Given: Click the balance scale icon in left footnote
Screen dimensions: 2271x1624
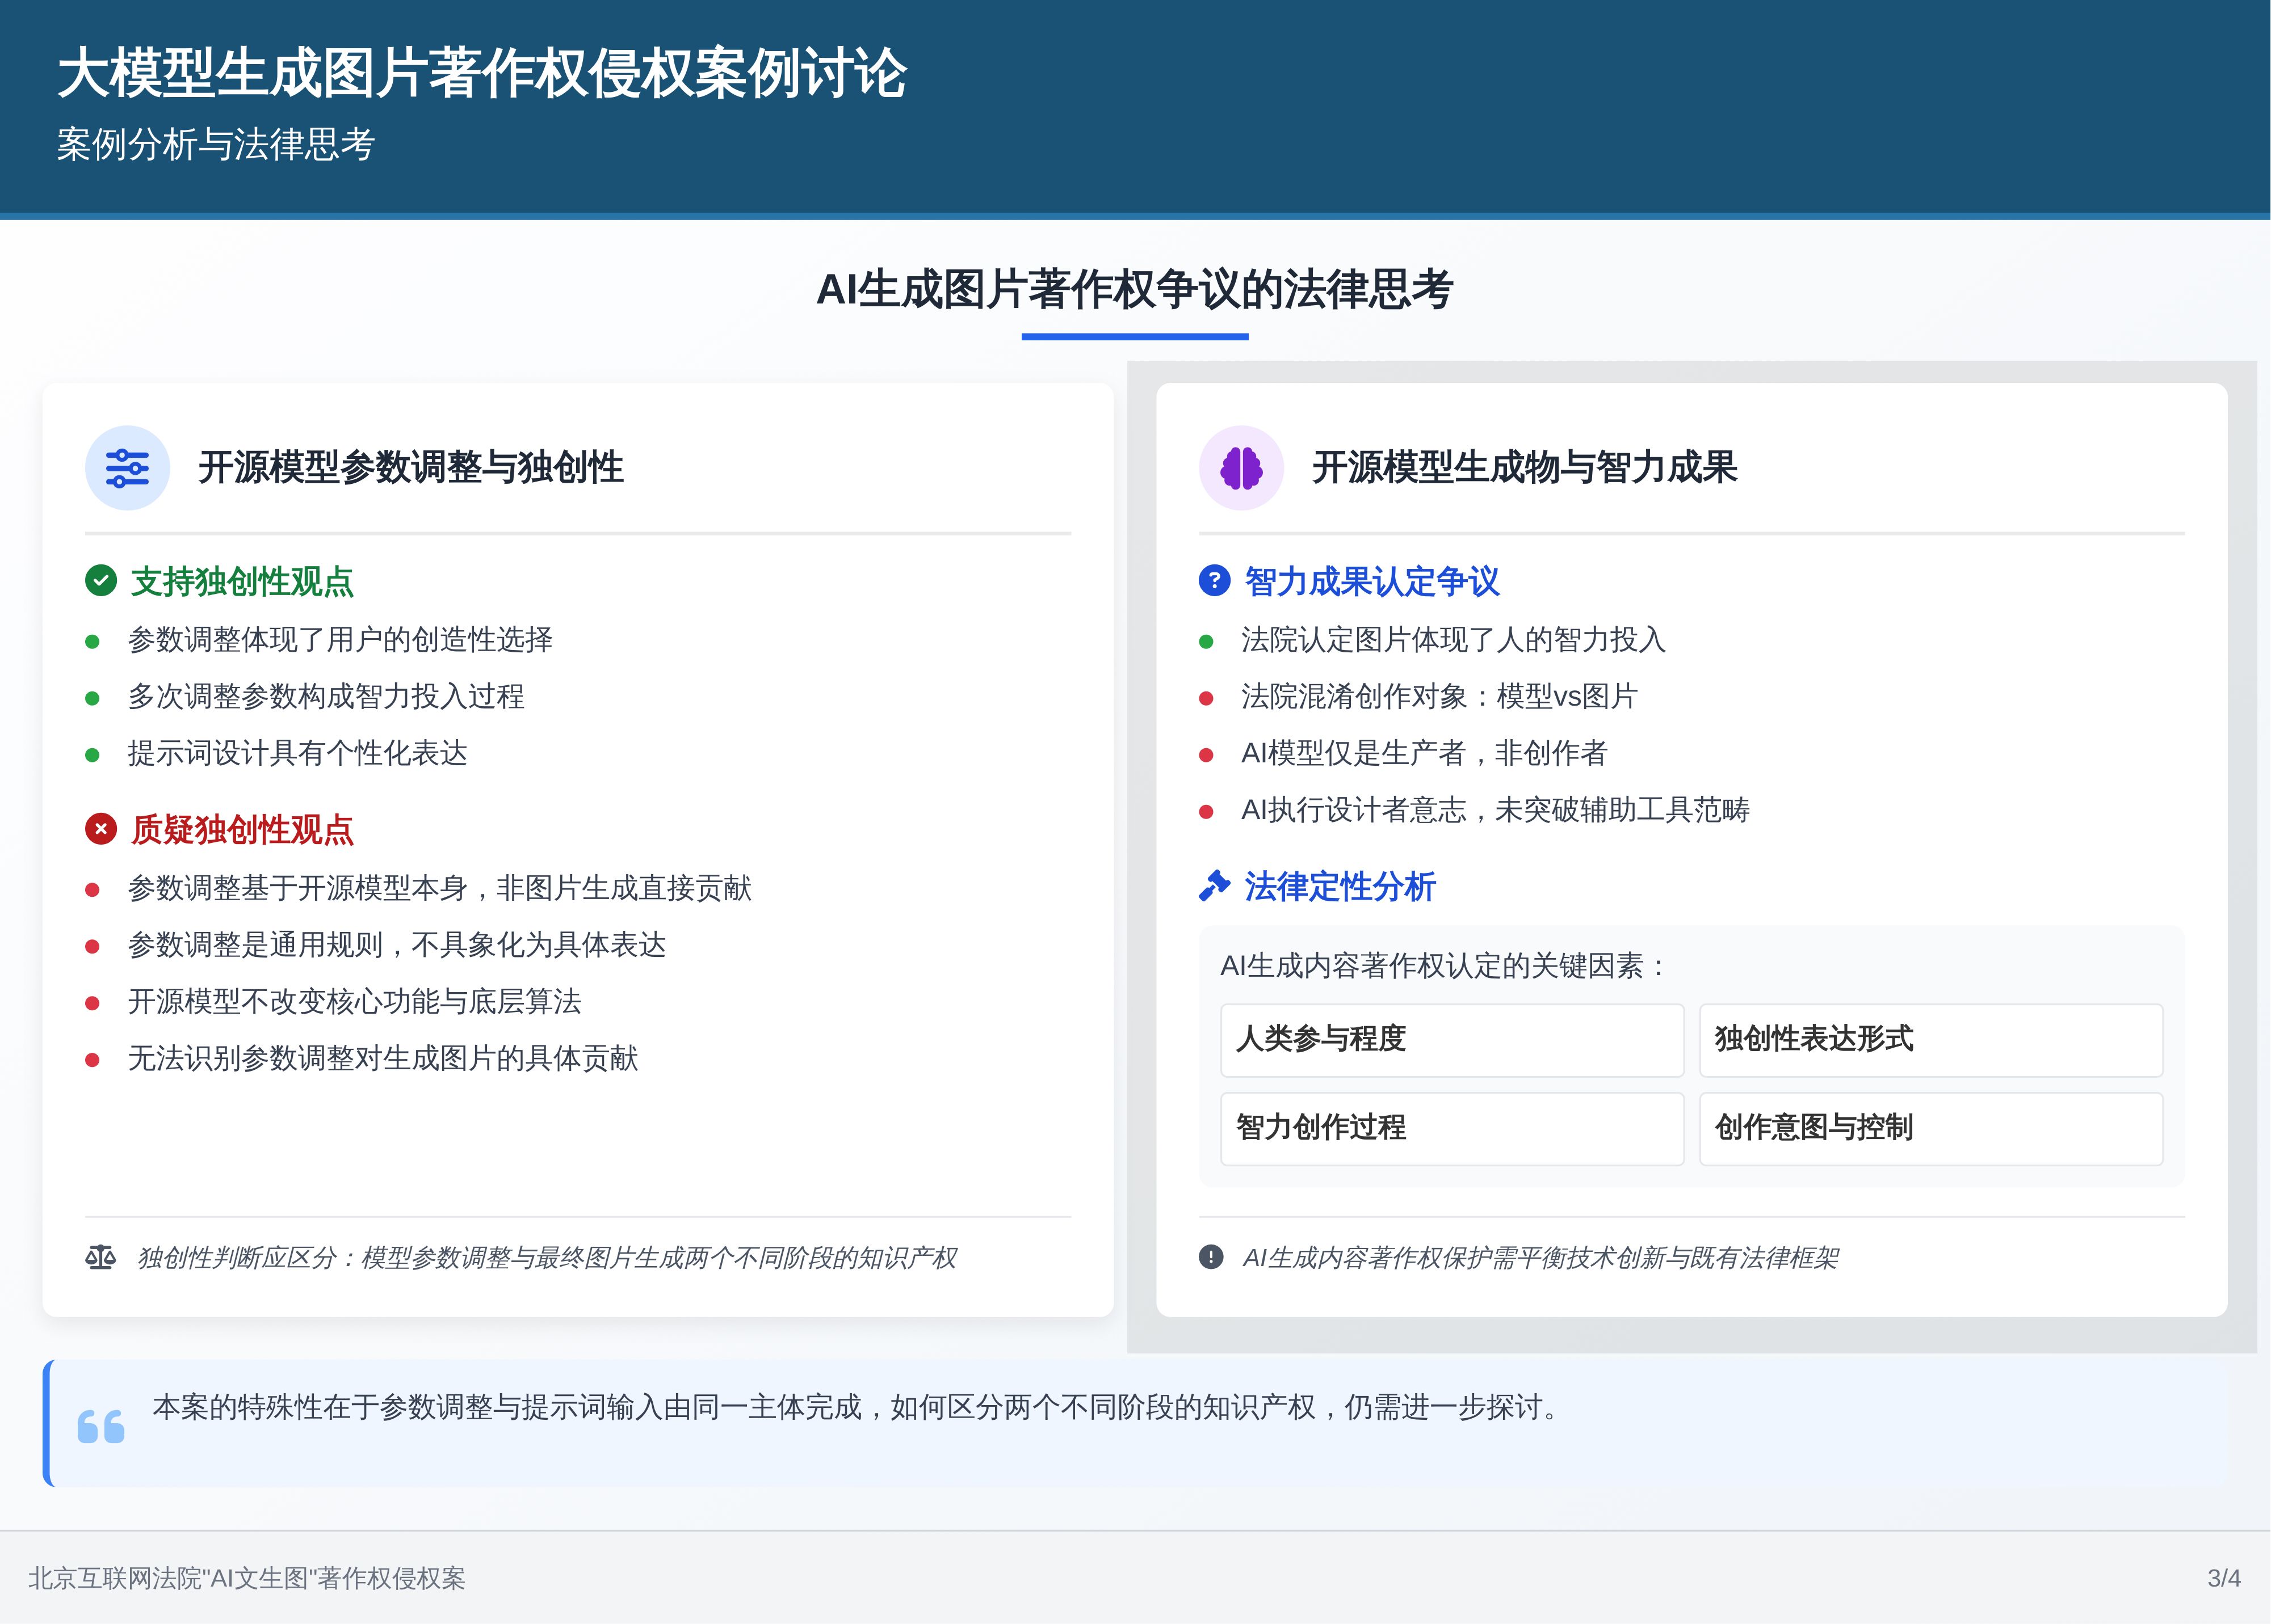Looking at the screenshot, I should [100, 1257].
